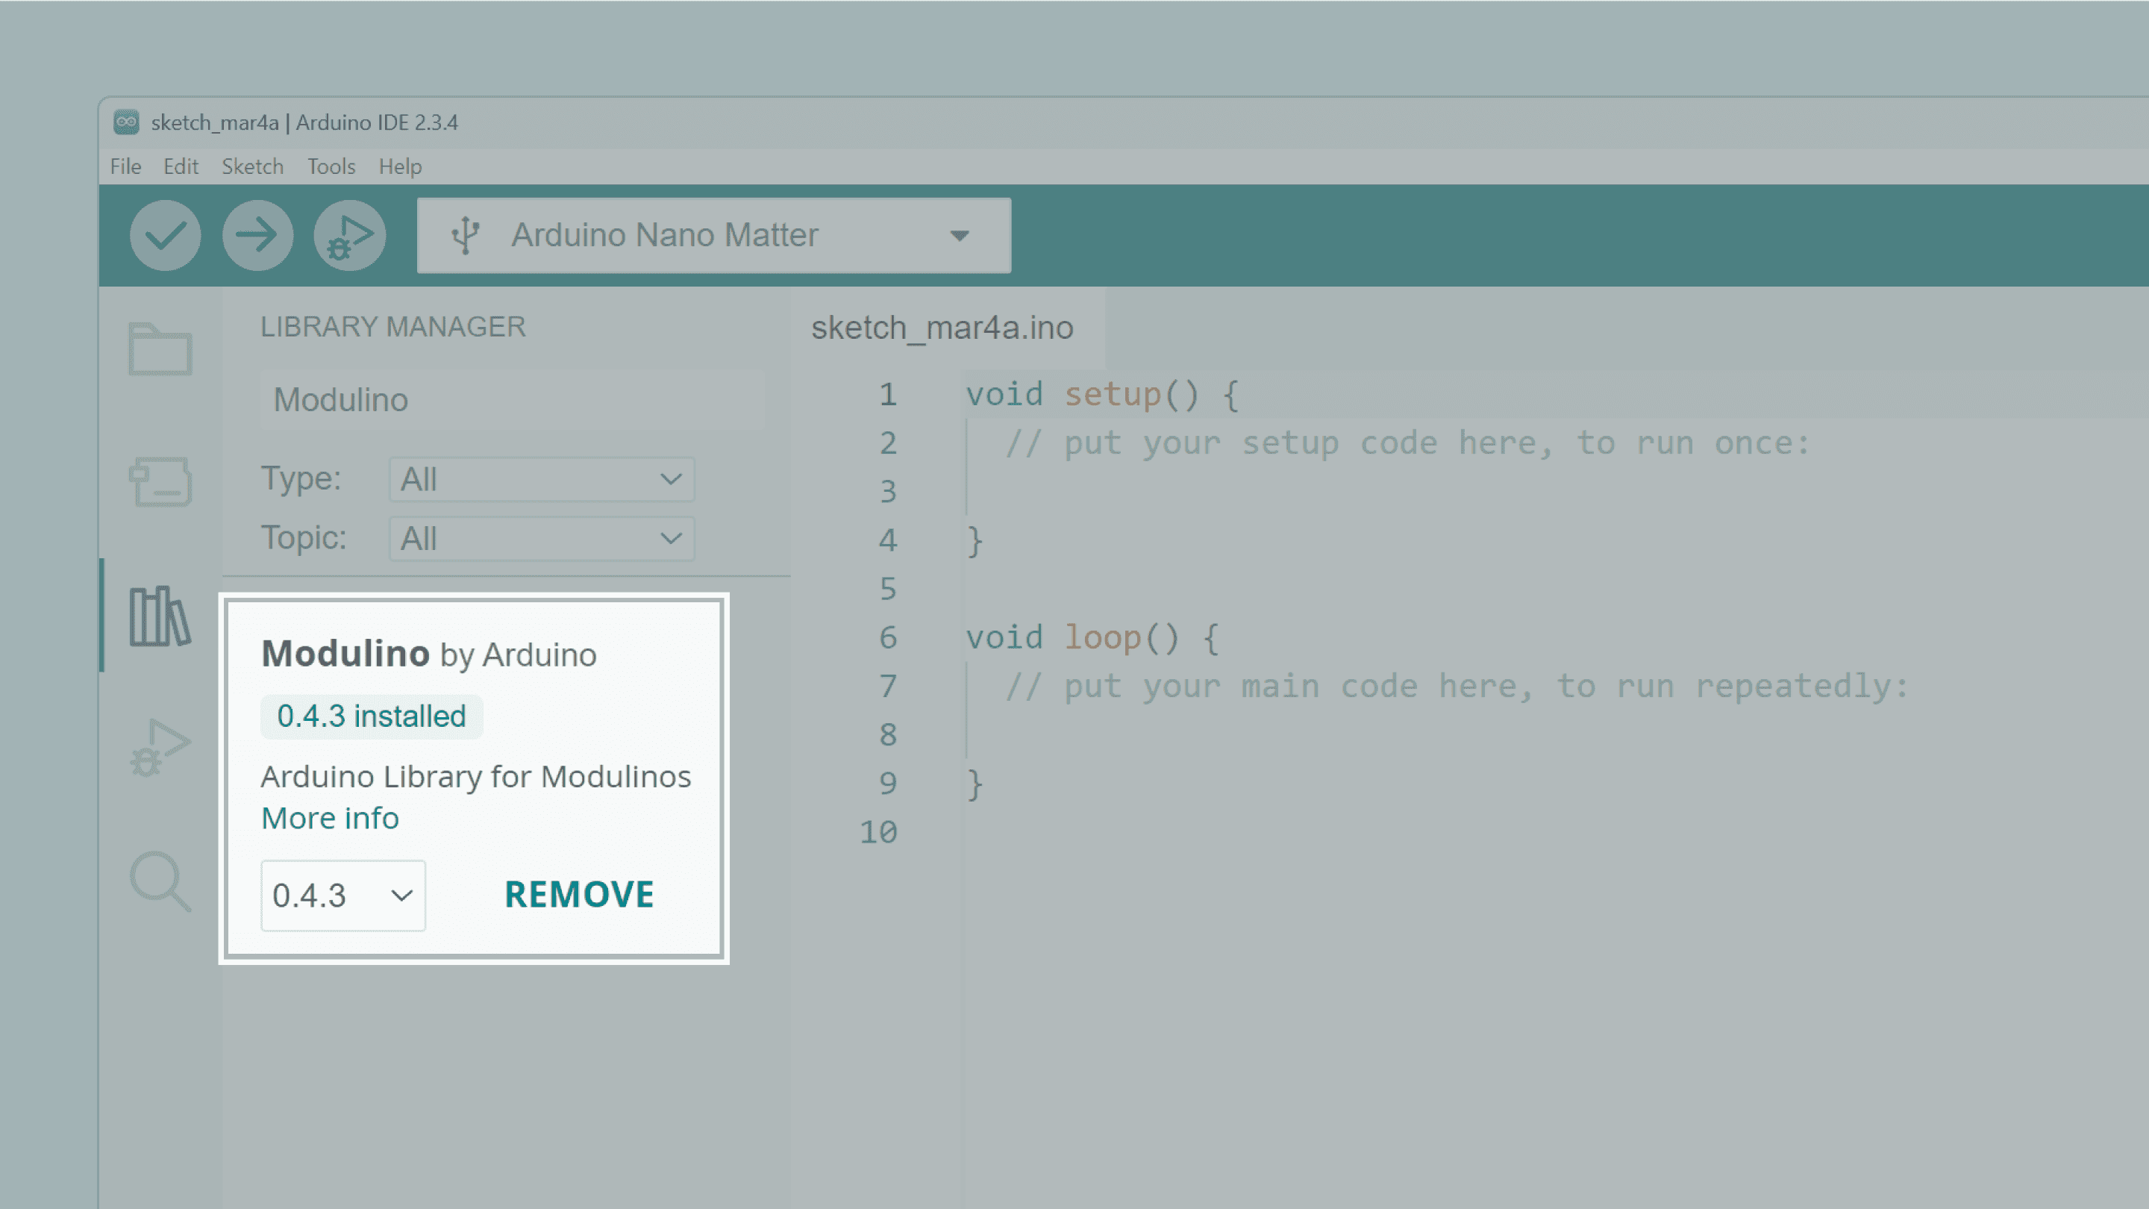Select the sketch_mar4a.ino editor tab
This screenshot has width=2149, height=1209.
click(942, 328)
